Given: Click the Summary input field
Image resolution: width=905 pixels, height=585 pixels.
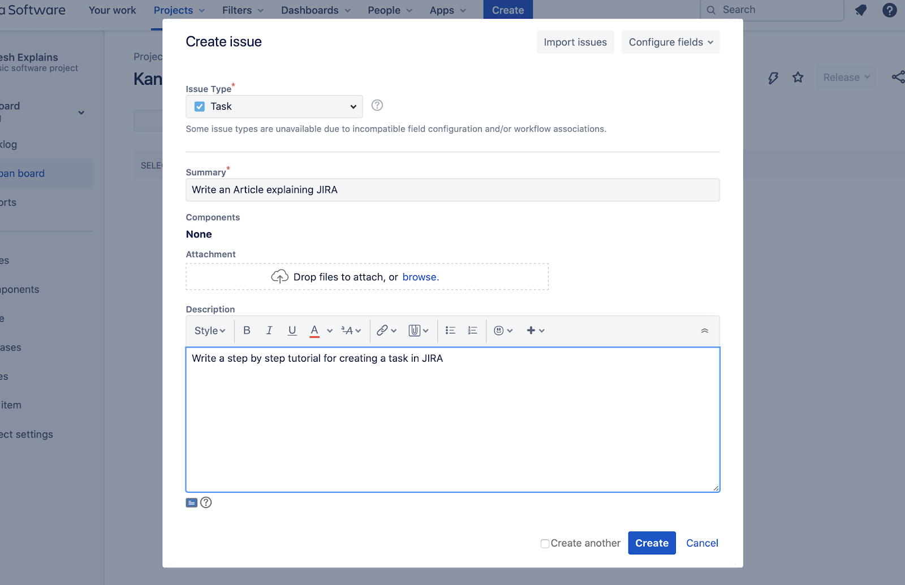Looking at the screenshot, I should (x=453, y=190).
